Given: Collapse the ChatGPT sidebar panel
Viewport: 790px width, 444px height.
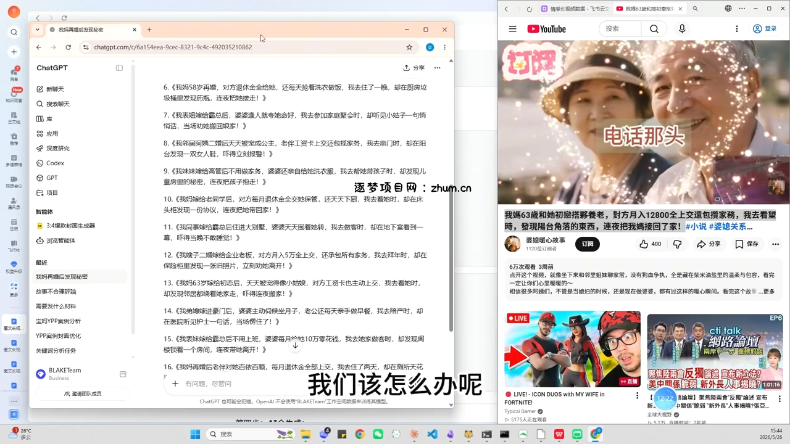Looking at the screenshot, I should point(119,68).
